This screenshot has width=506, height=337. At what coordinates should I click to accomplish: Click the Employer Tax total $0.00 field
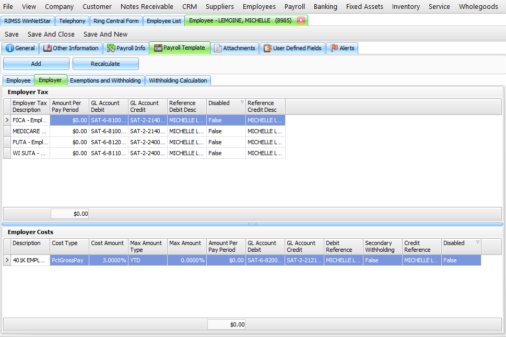(69, 214)
